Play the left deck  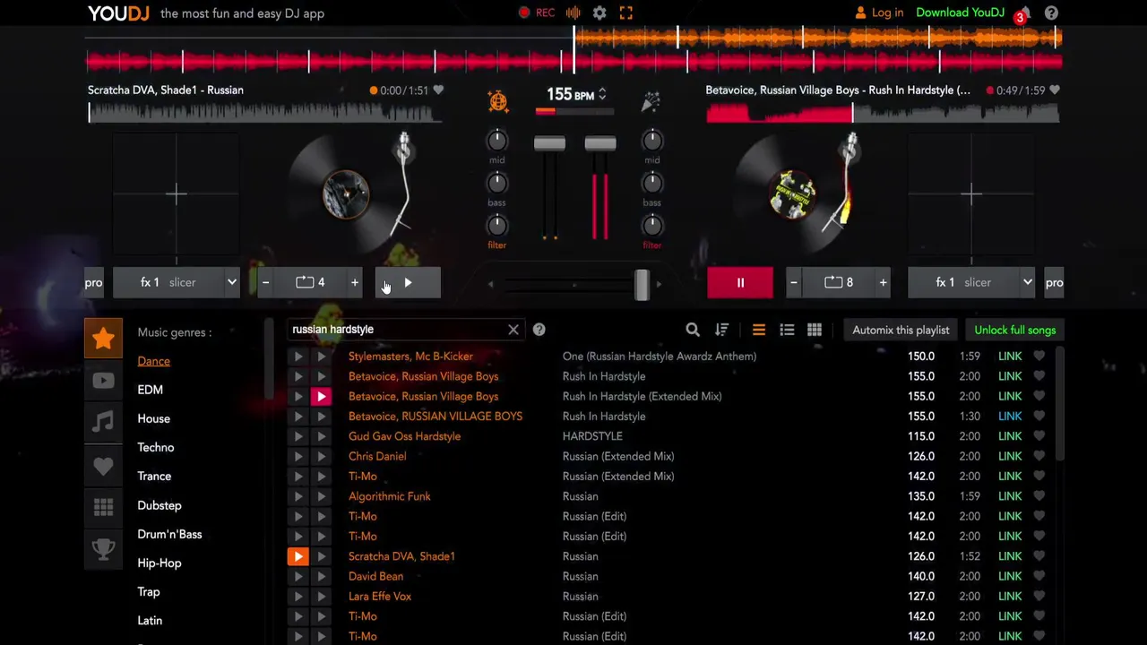pos(408,282)
